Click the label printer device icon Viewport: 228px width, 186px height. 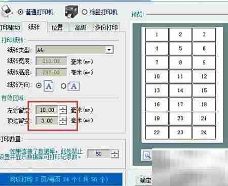click(72, 12)
